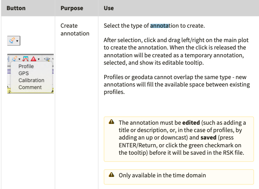Click the warning icon beside "Only available in the time domain"
This screenshot has height=189, width=259.
click(x=112, y=175)
